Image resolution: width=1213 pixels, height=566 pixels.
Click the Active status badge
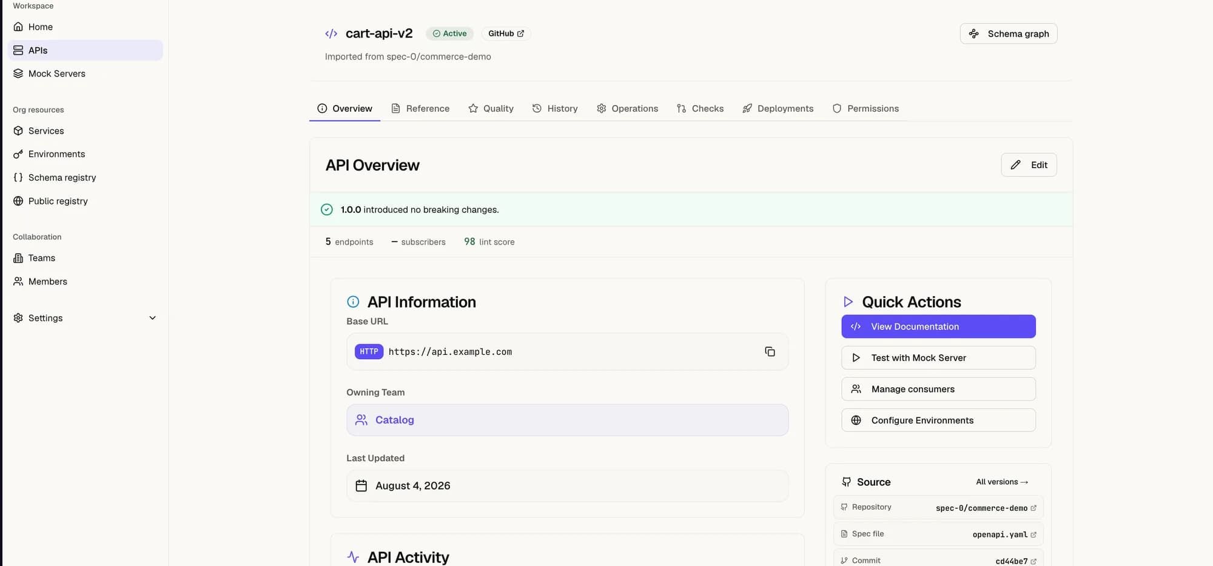pyautogui.click(x=449, y=34)
